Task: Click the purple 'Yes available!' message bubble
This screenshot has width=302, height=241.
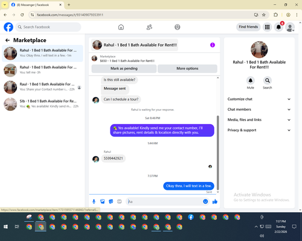Action: pyautogui.click(x=162, y=130)
